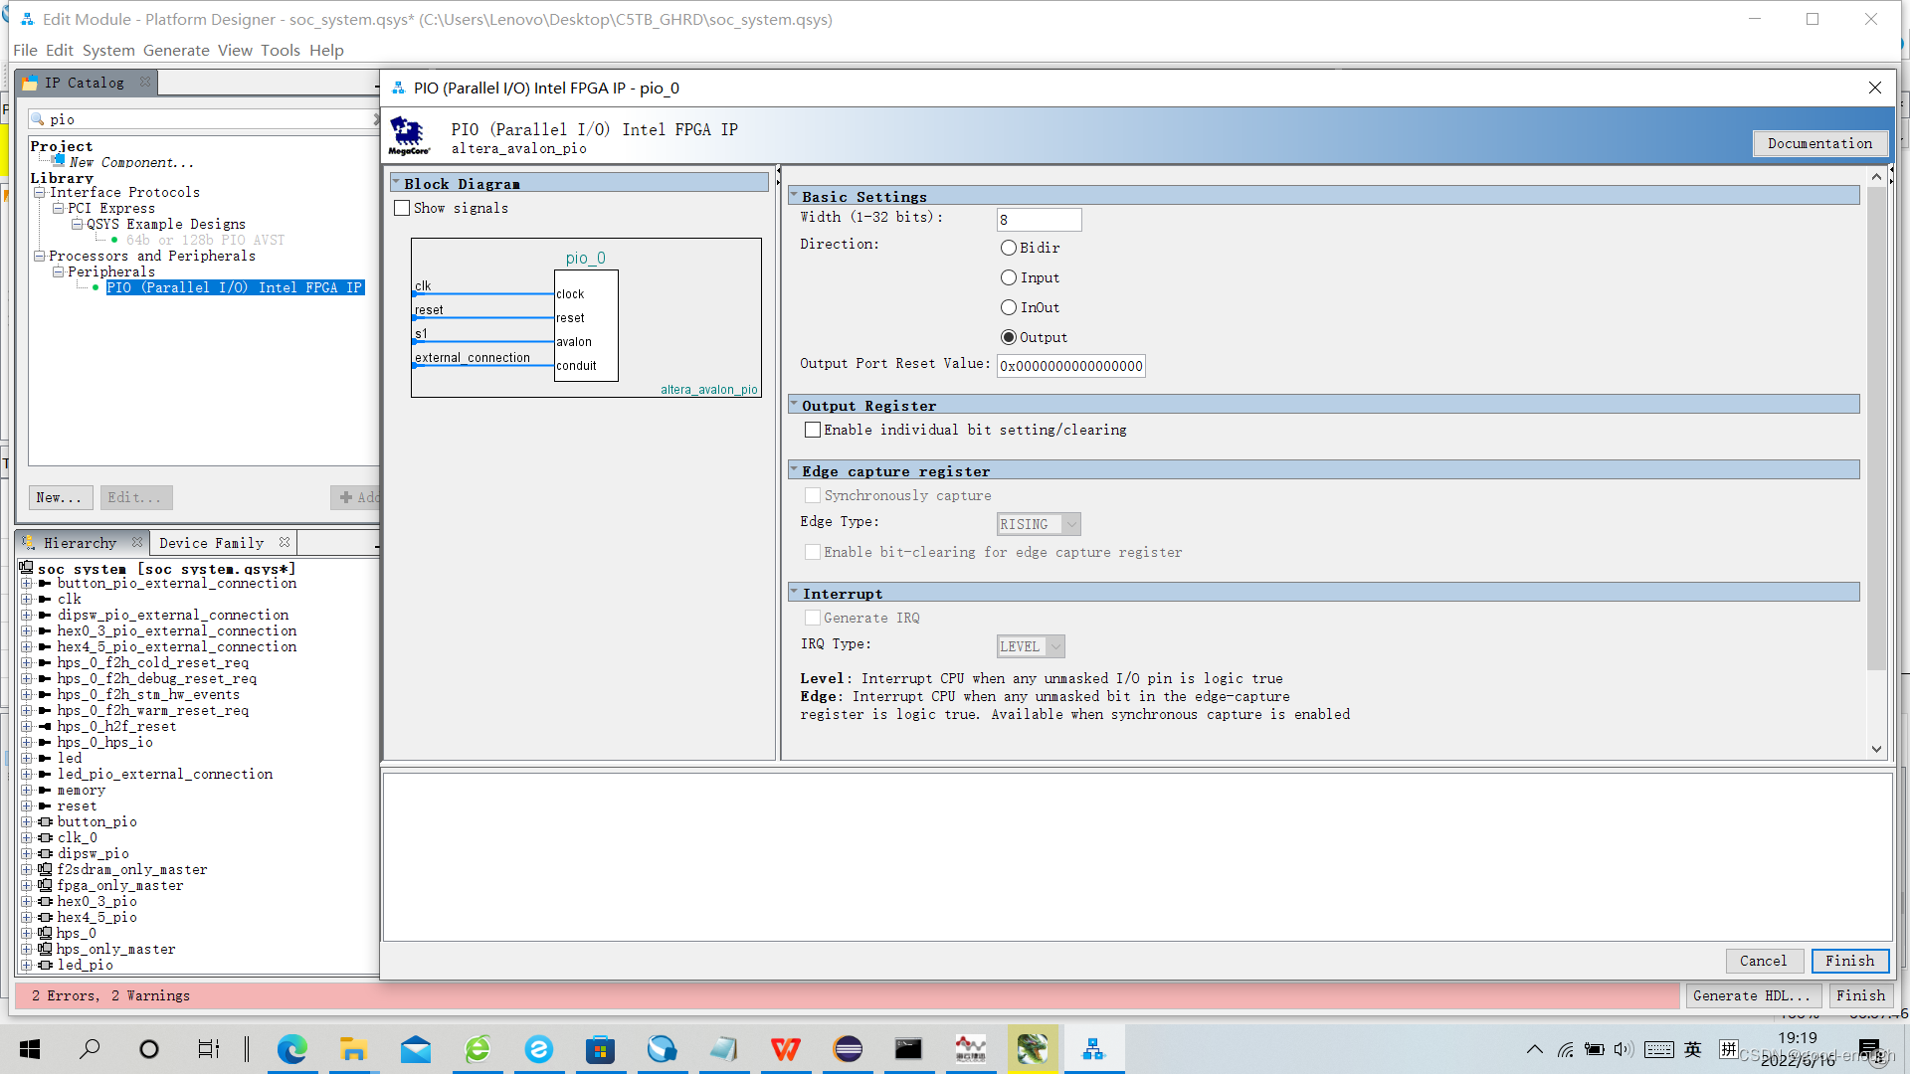
Task: Click the search magnifier icon in IP Catalog
Action: (38, 119)
